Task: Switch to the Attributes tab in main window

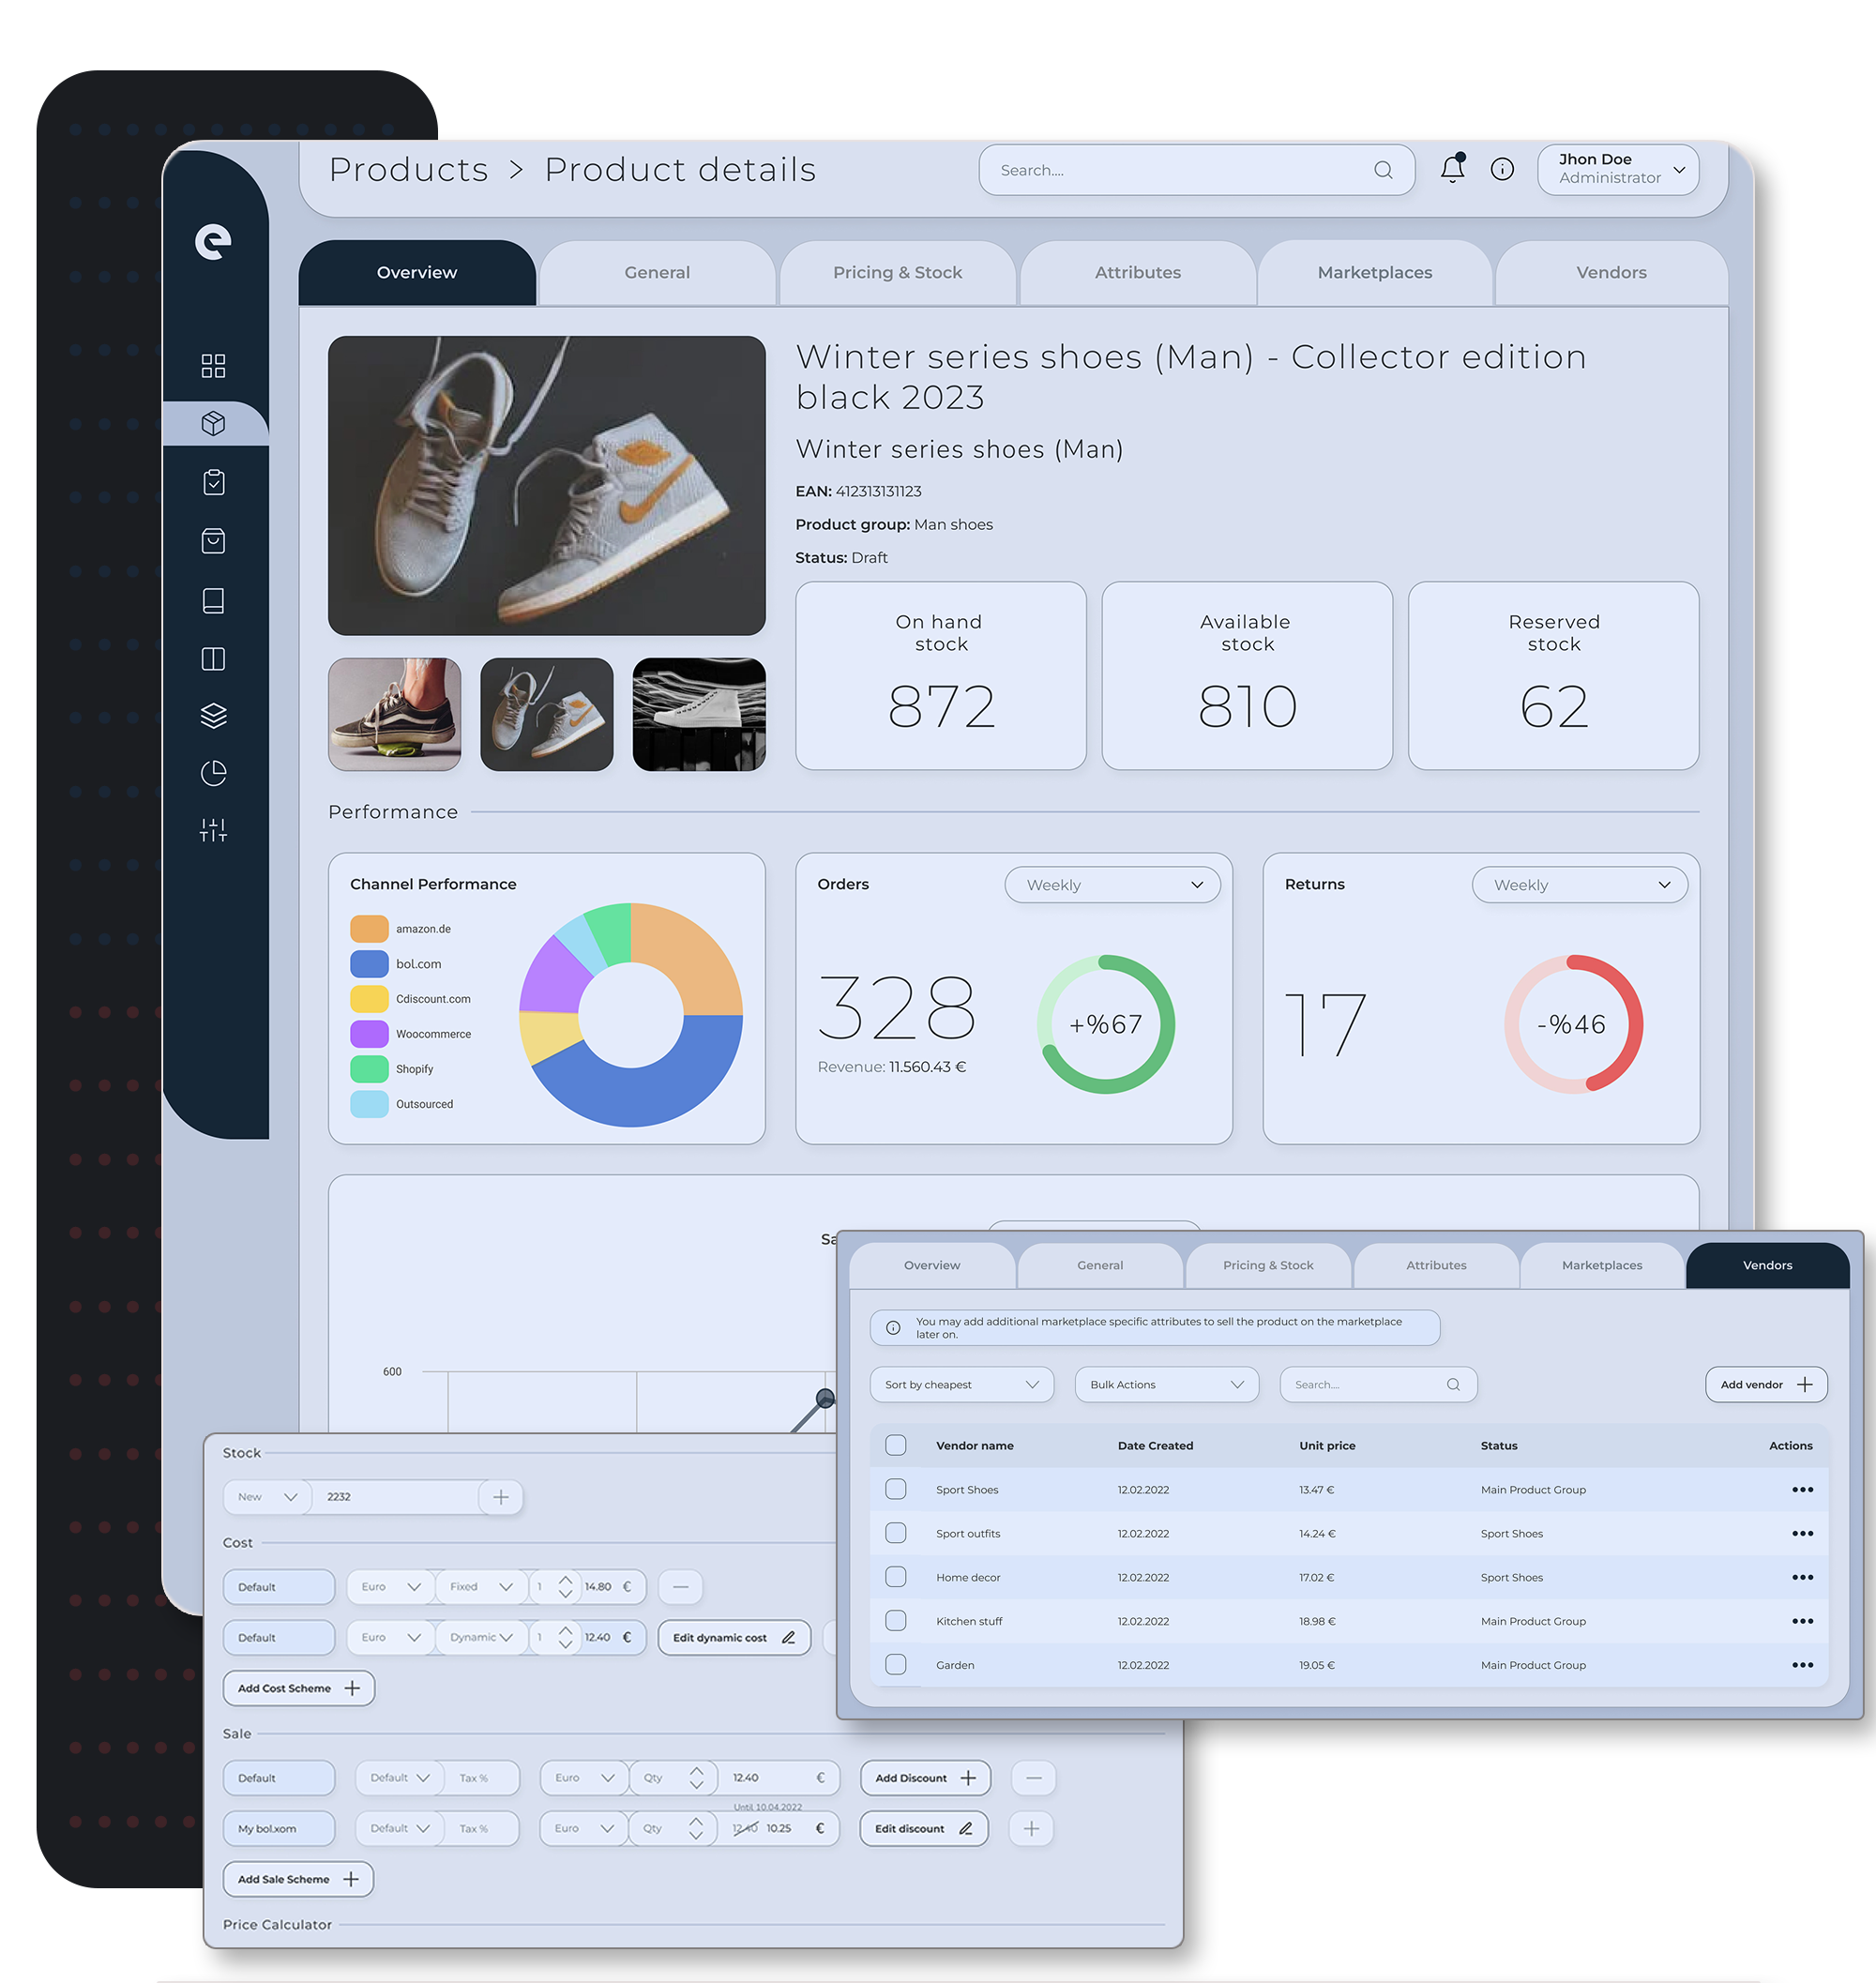Action: [x=1137, y=273]
